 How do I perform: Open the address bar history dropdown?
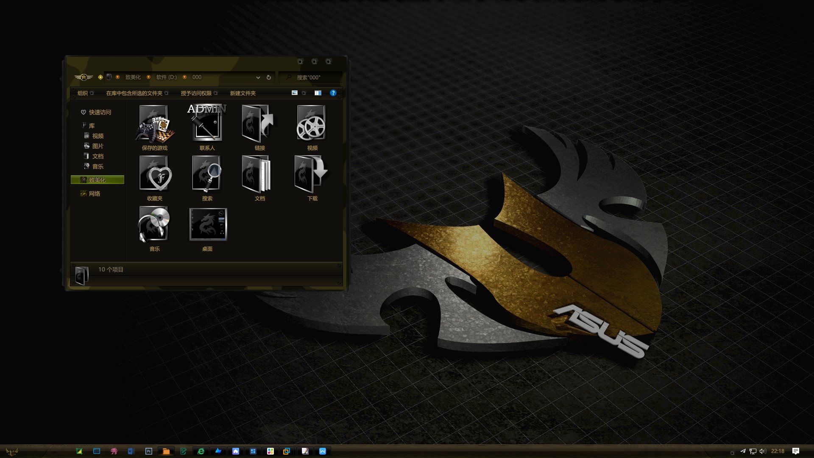point(258,77)
